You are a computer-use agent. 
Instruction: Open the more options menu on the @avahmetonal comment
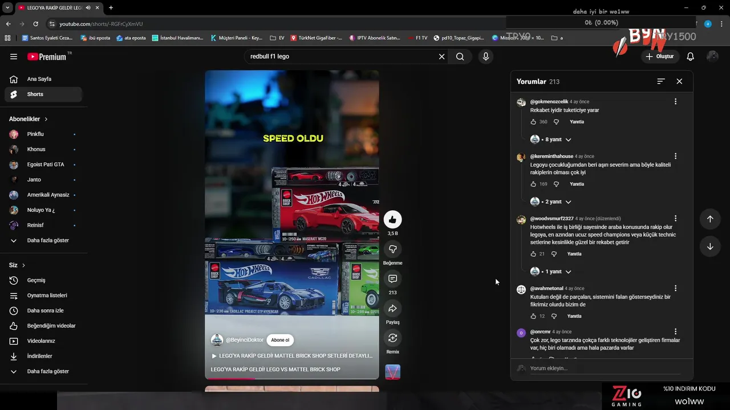pos(676,288)
